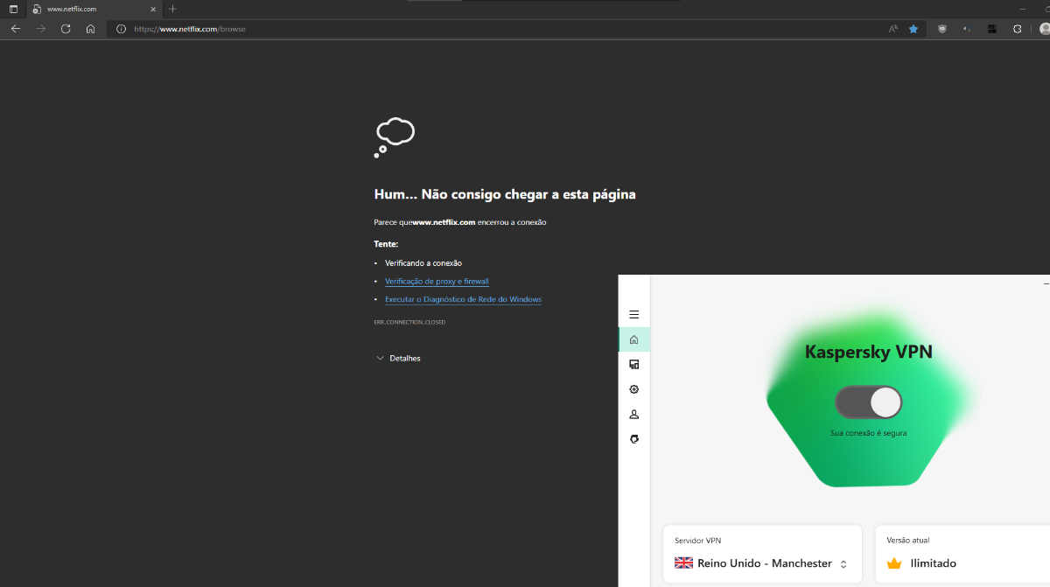Open Kaspersky VPN settings gear

tap(634, 389)
